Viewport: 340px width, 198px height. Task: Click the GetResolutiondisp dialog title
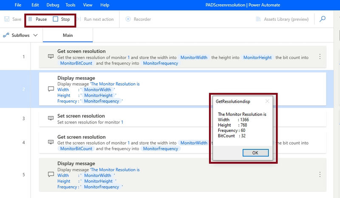[x=233, y=101]
